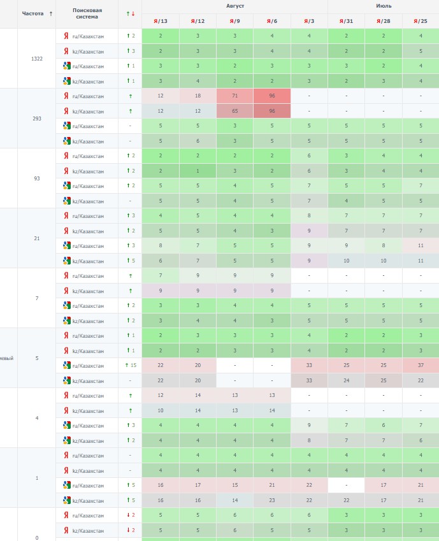Image resolution: width=439 pixels, height=541 pixels.
Task: Click the frequency value 293
Action: (x=37, y=119)
